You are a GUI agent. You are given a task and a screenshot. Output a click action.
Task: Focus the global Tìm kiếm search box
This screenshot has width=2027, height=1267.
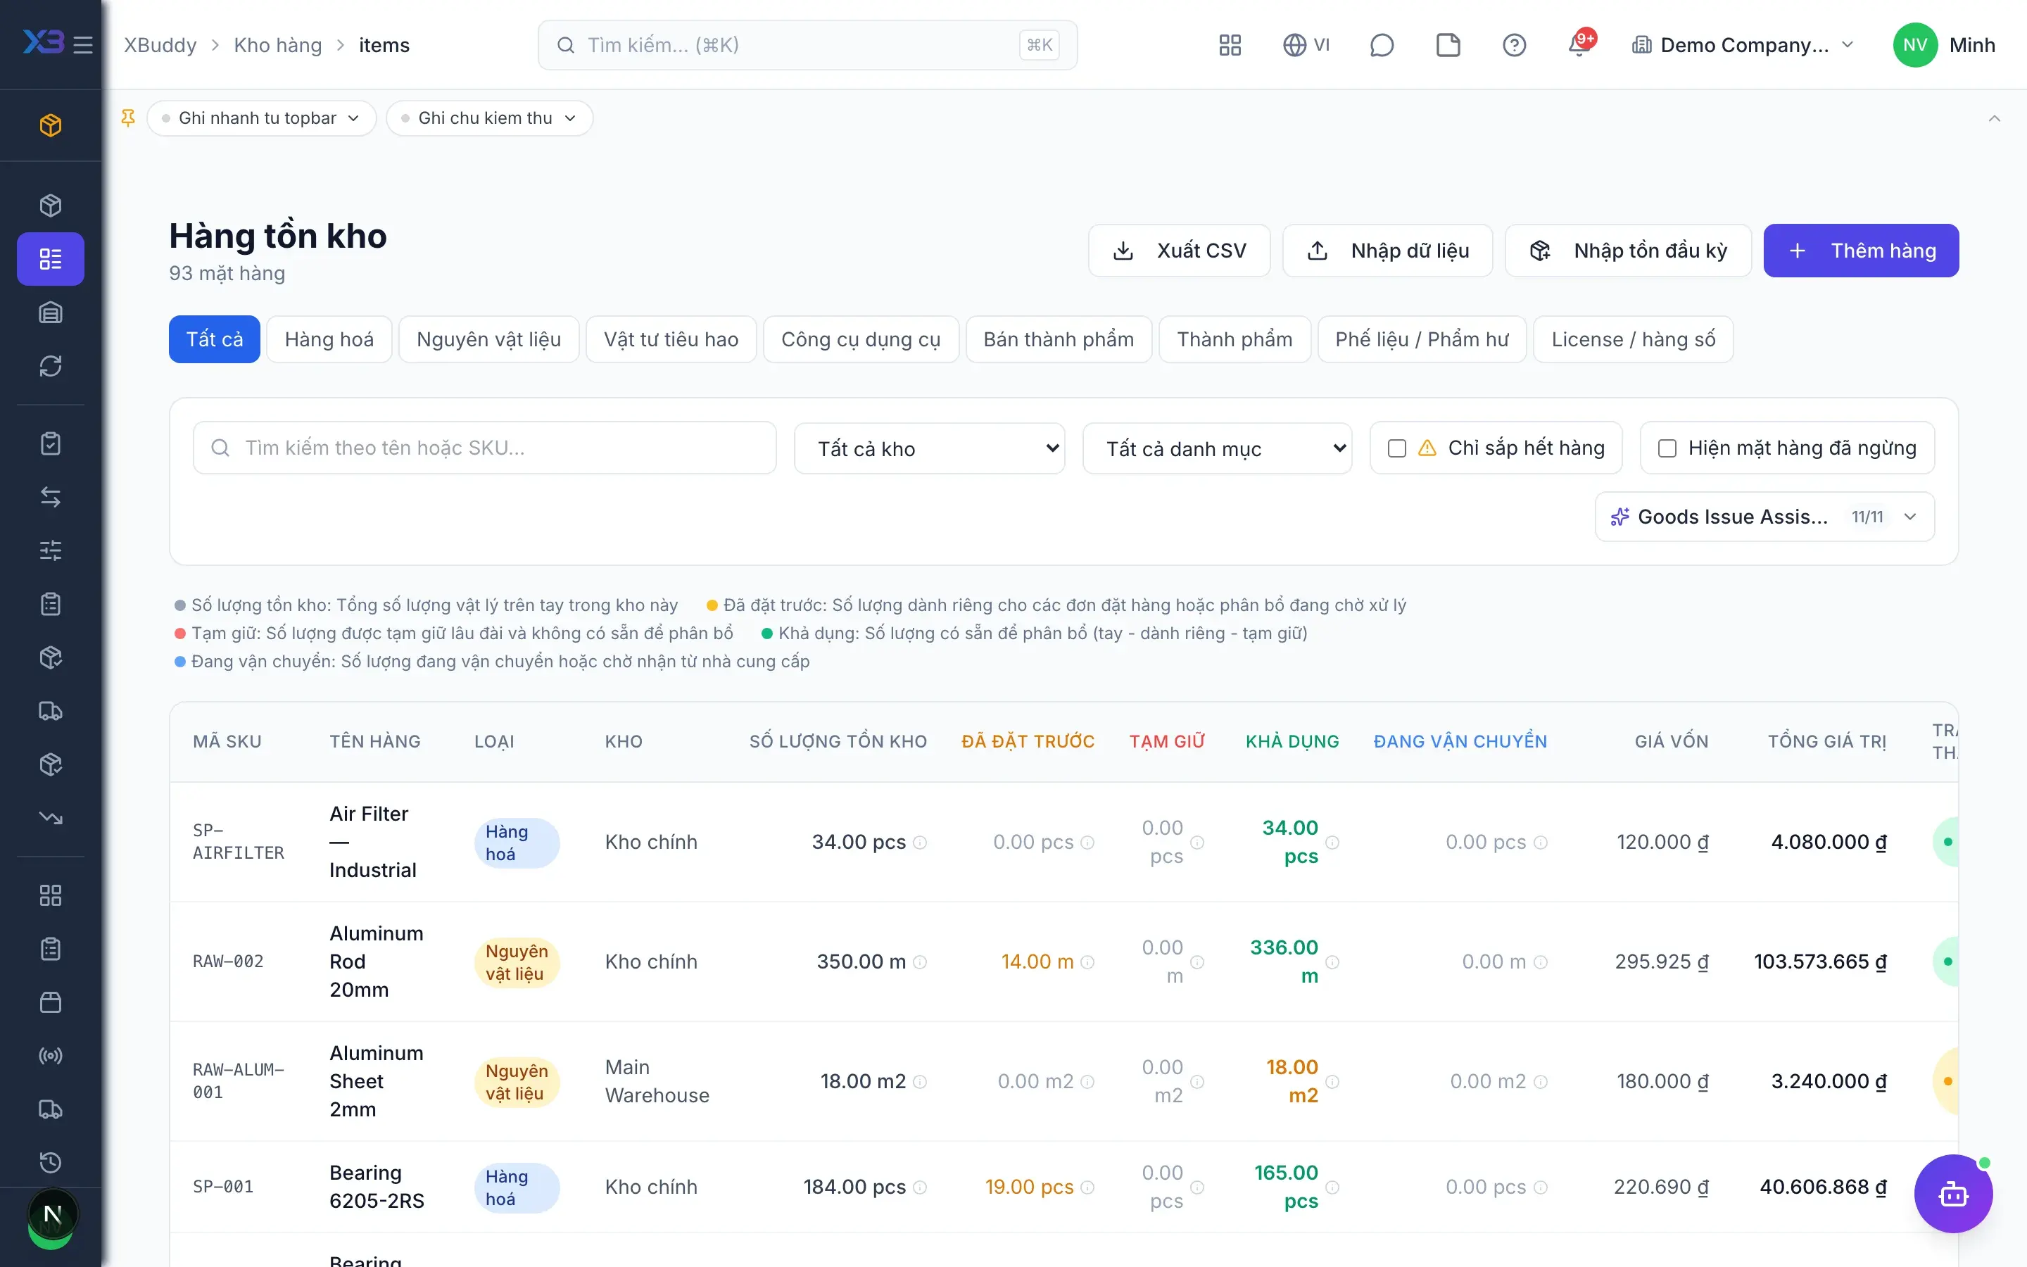(807, 45)
